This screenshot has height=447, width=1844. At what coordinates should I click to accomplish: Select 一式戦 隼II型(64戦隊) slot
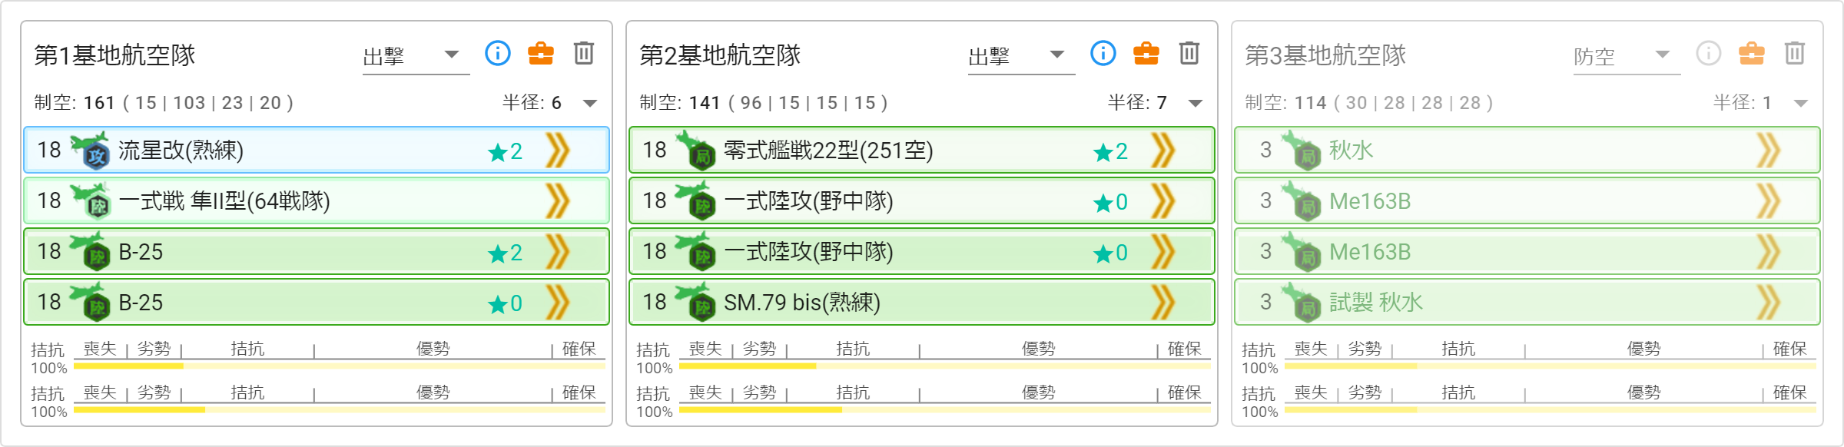(317, 200)
